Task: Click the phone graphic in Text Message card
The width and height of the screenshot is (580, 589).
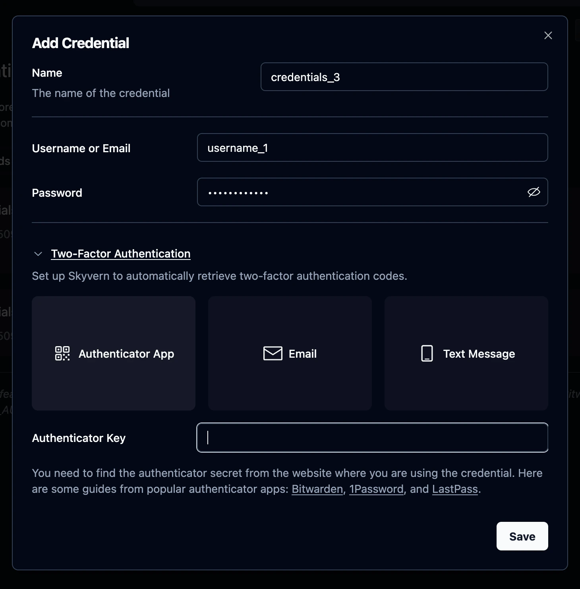Action: [426, 353]
